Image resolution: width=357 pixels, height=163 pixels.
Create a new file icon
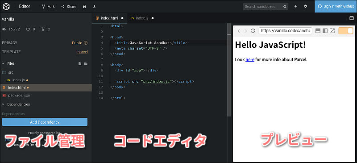80,63
